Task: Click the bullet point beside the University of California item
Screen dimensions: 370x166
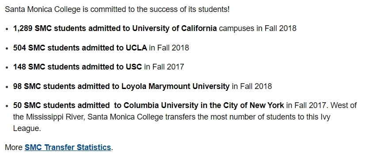Action: 7,29
